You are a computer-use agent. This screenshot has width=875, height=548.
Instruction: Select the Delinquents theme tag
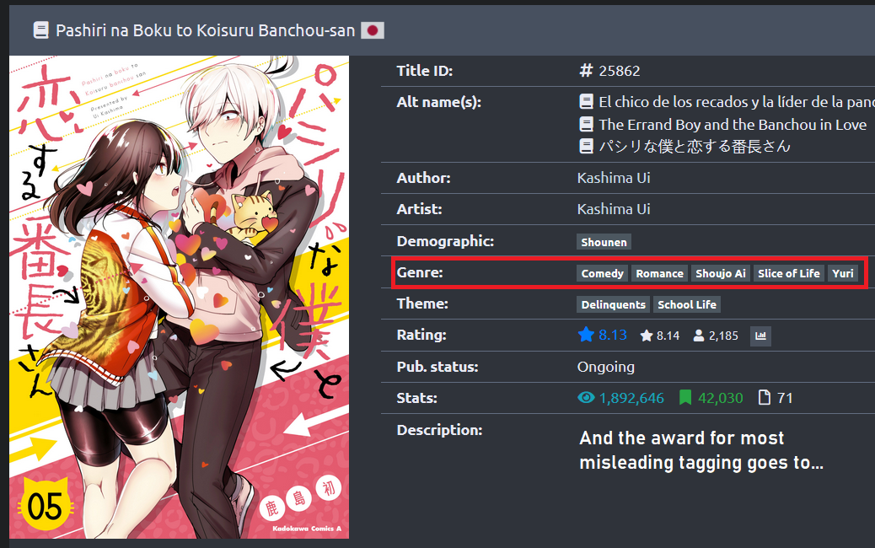[x=614, y=304]
